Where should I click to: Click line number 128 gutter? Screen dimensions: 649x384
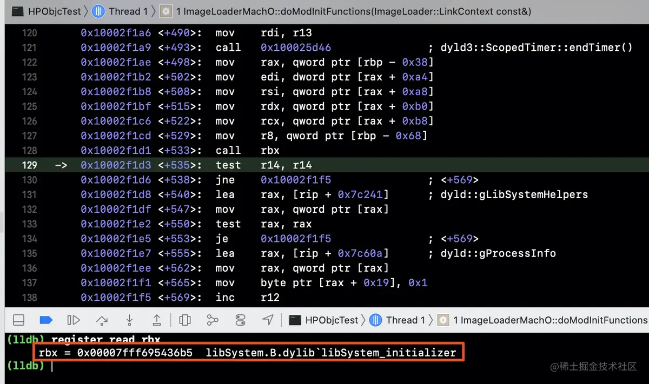point(29,150)
